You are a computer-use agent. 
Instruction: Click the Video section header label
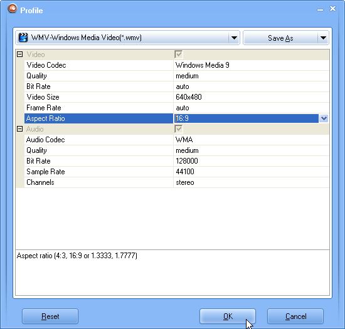(36, 55)
